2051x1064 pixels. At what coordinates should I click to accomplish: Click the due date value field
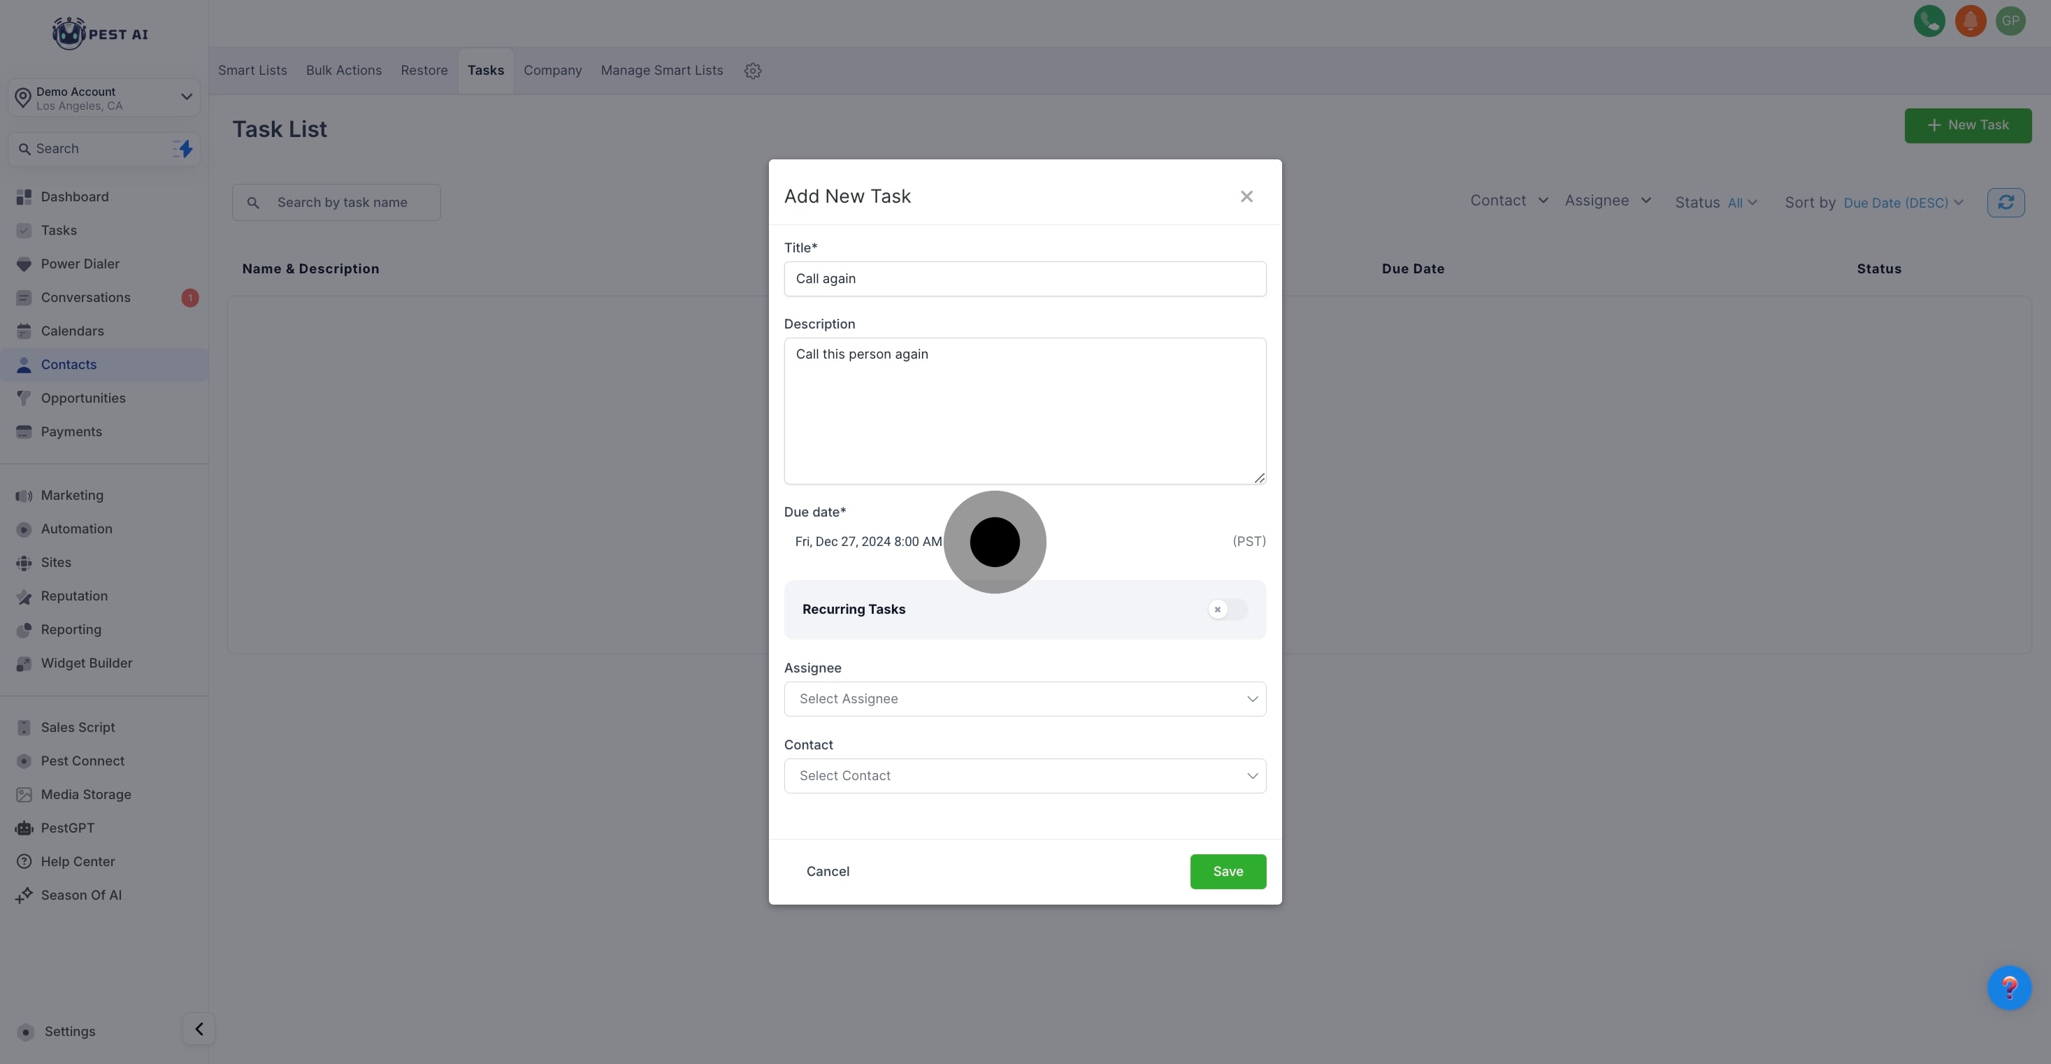868,542
